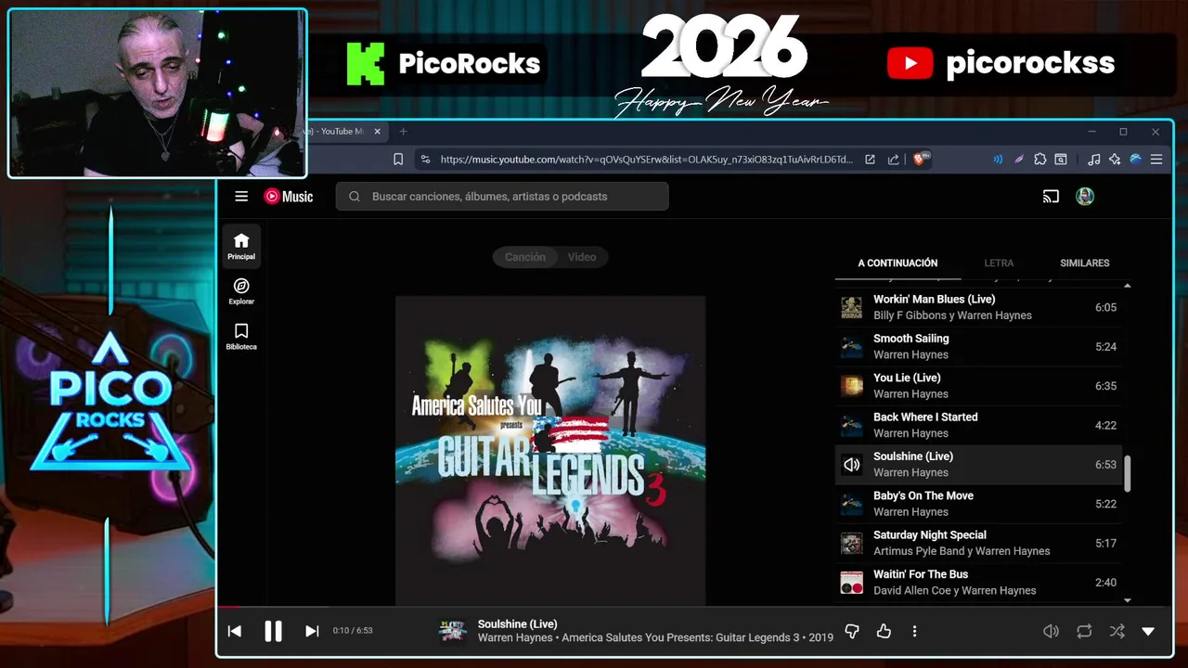Click the share page icon in address bar
This screenshot has width=1188, height=668.
[x=893, y=160]
